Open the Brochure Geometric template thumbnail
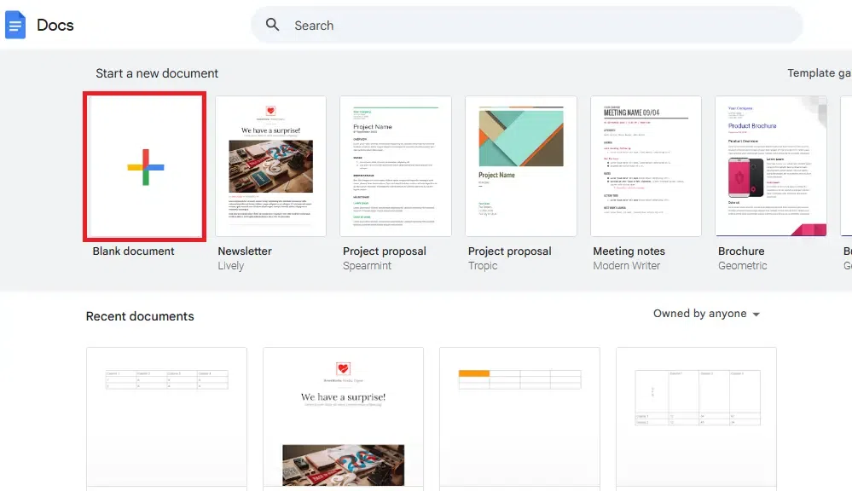 click(x=771, y=166)
